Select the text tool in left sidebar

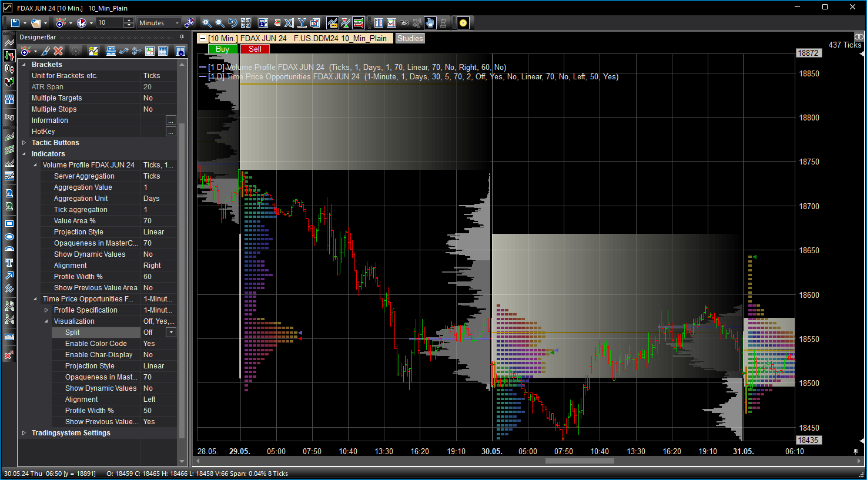click(x=9, y=263)
